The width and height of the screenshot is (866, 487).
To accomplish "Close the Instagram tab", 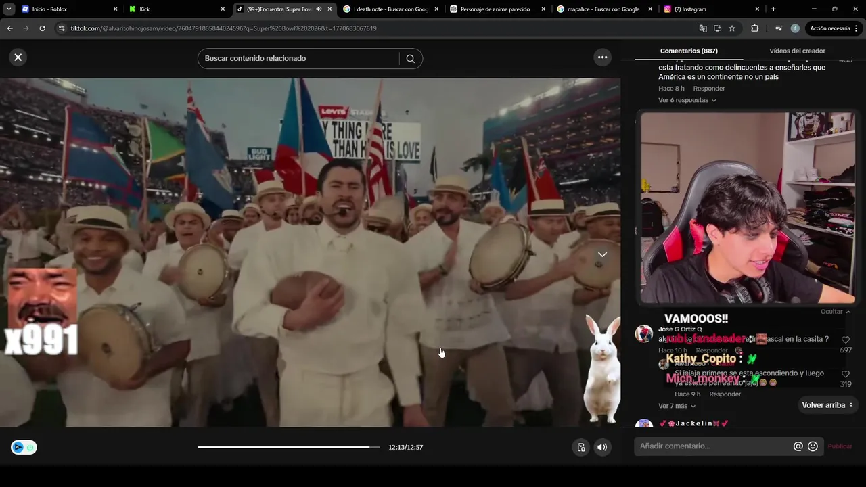I will pos(757,9).
